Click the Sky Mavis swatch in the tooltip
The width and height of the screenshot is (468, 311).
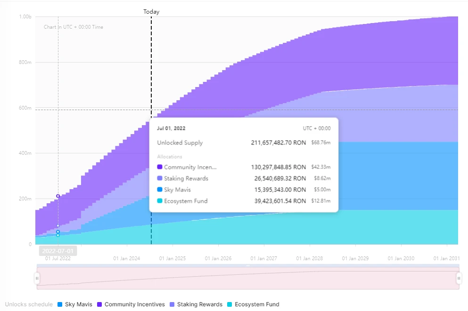159,190
